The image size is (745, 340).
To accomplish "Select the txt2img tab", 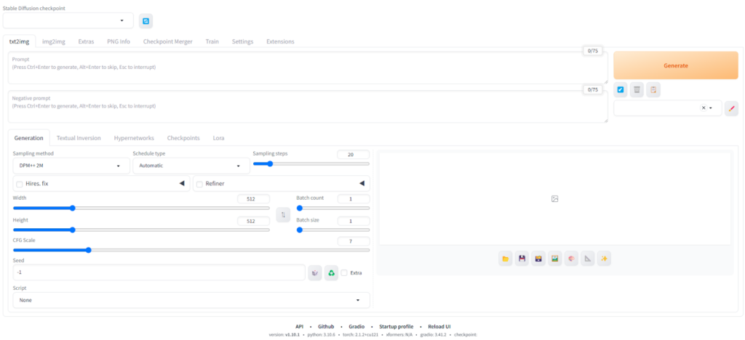I will point(19,41).
